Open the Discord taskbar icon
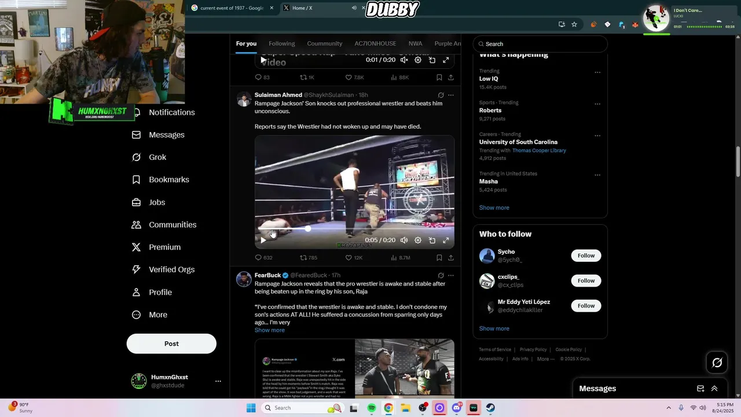The image size is (741, 417). point(456,408)
